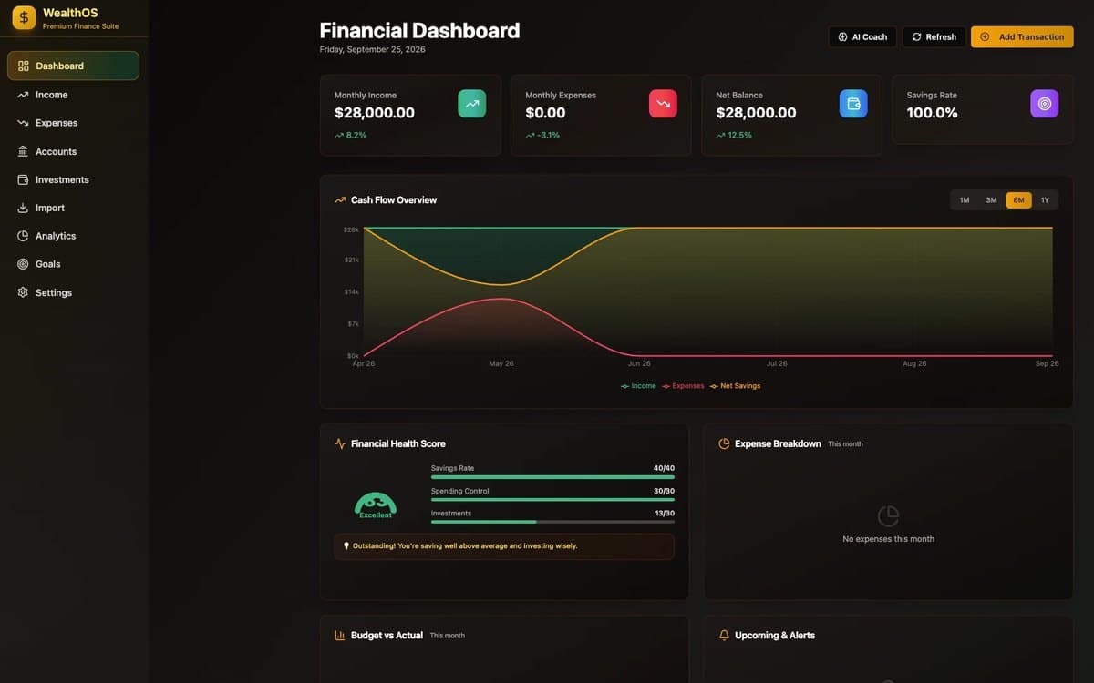Click the date Friday, September 25, 2026
1094x683 pixels.
(x=372, y=49)
